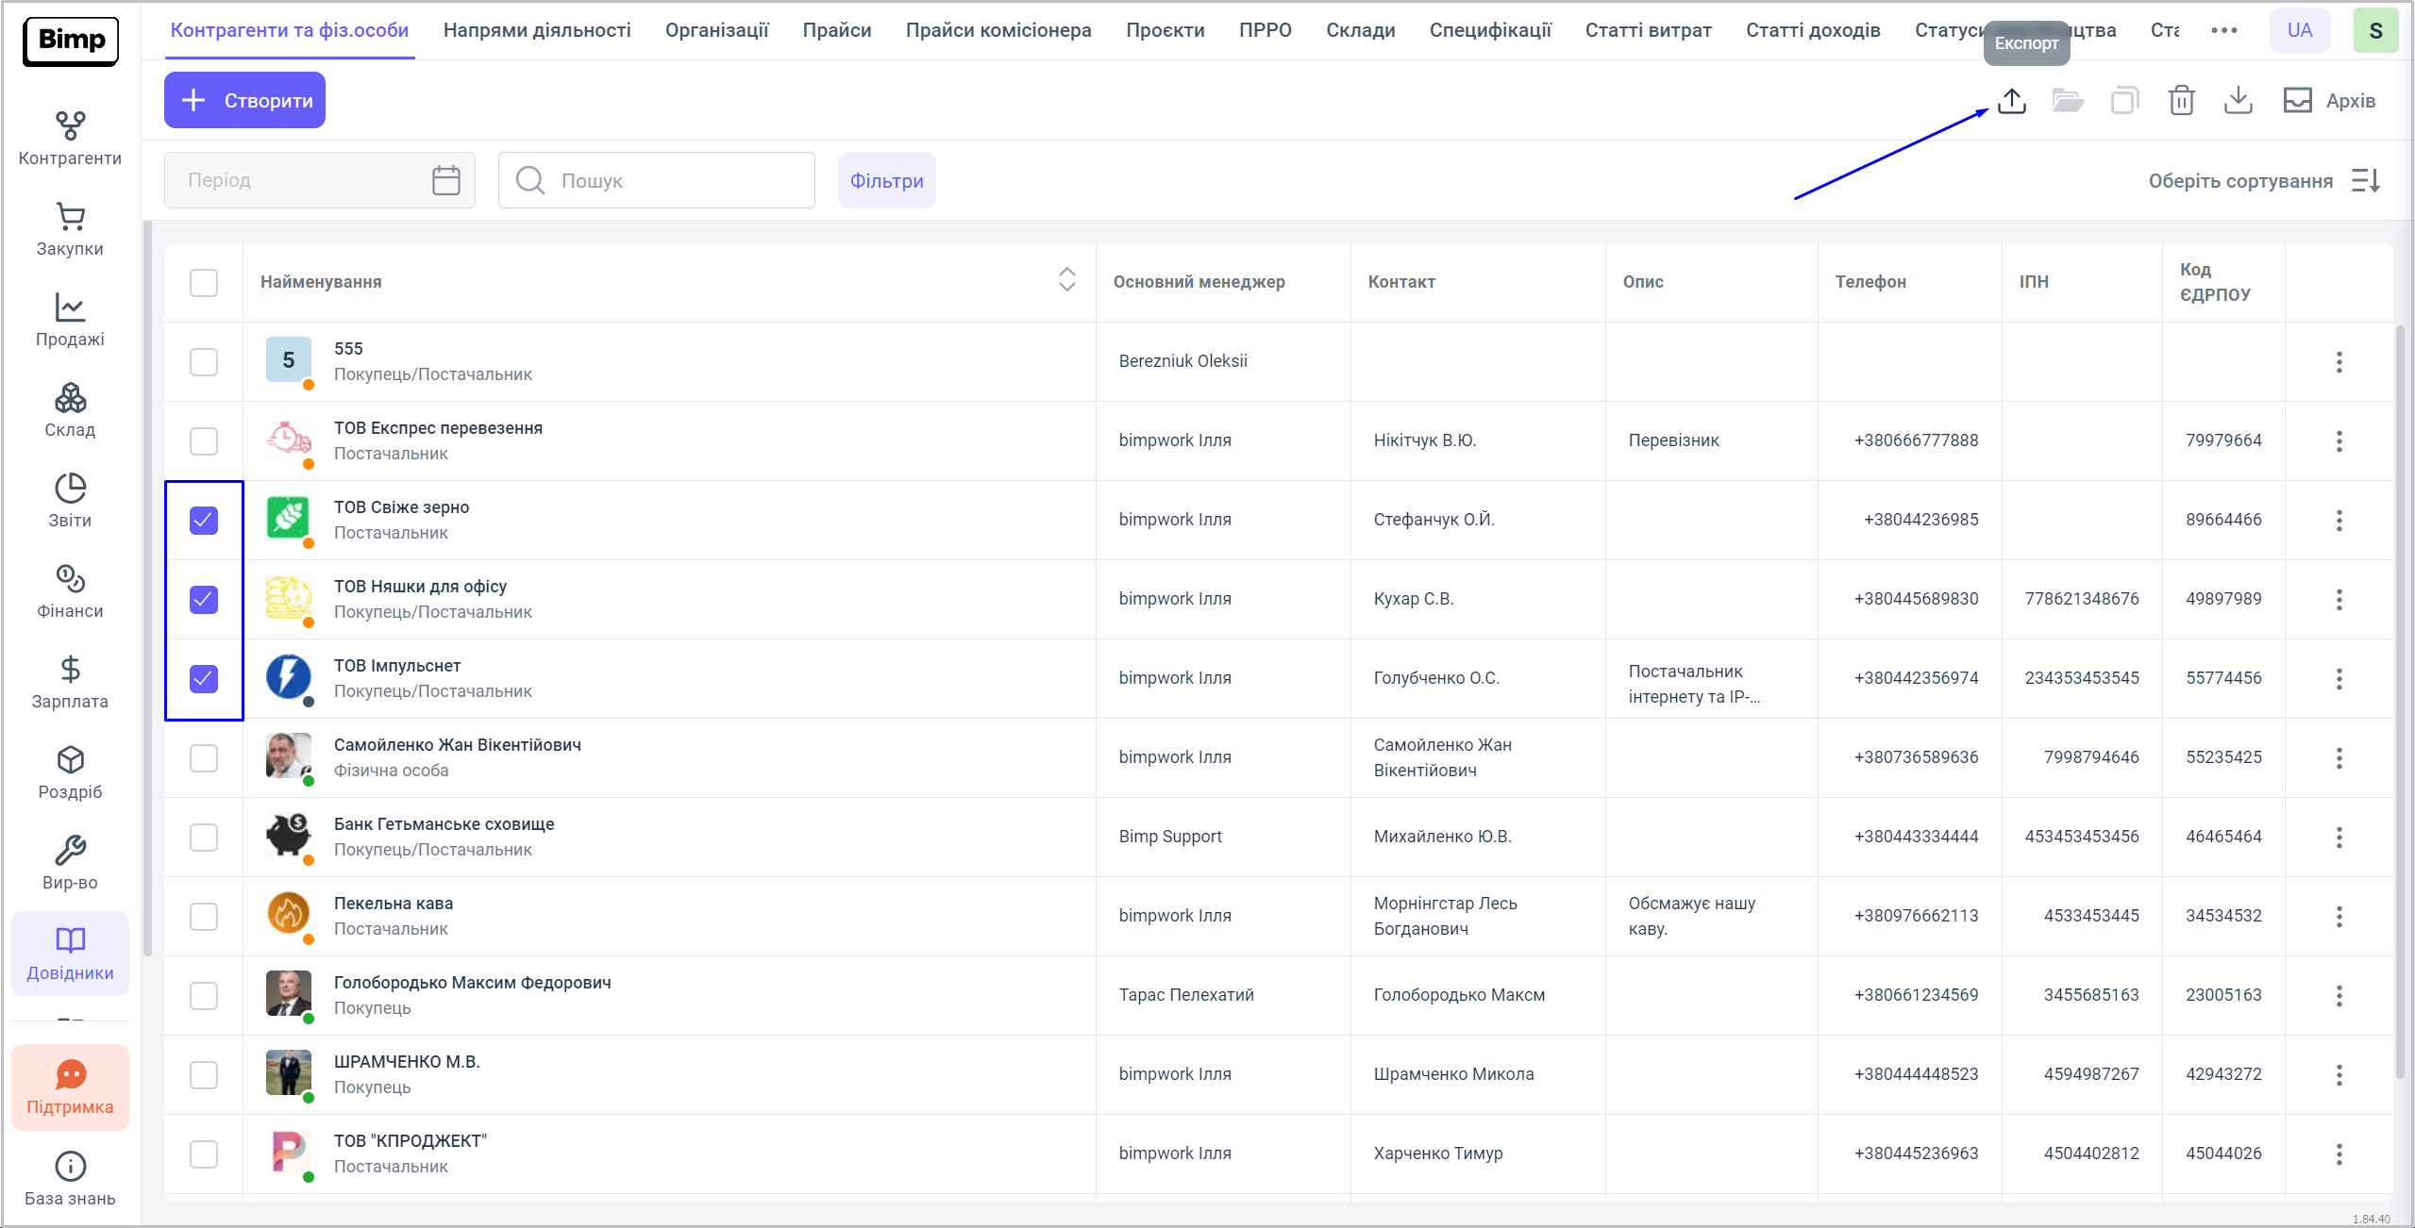This screenshot has width=2415, height=1228.
Task: Switch to the Склади tab
Action: pyautogui.click(x=1360, y=30)
